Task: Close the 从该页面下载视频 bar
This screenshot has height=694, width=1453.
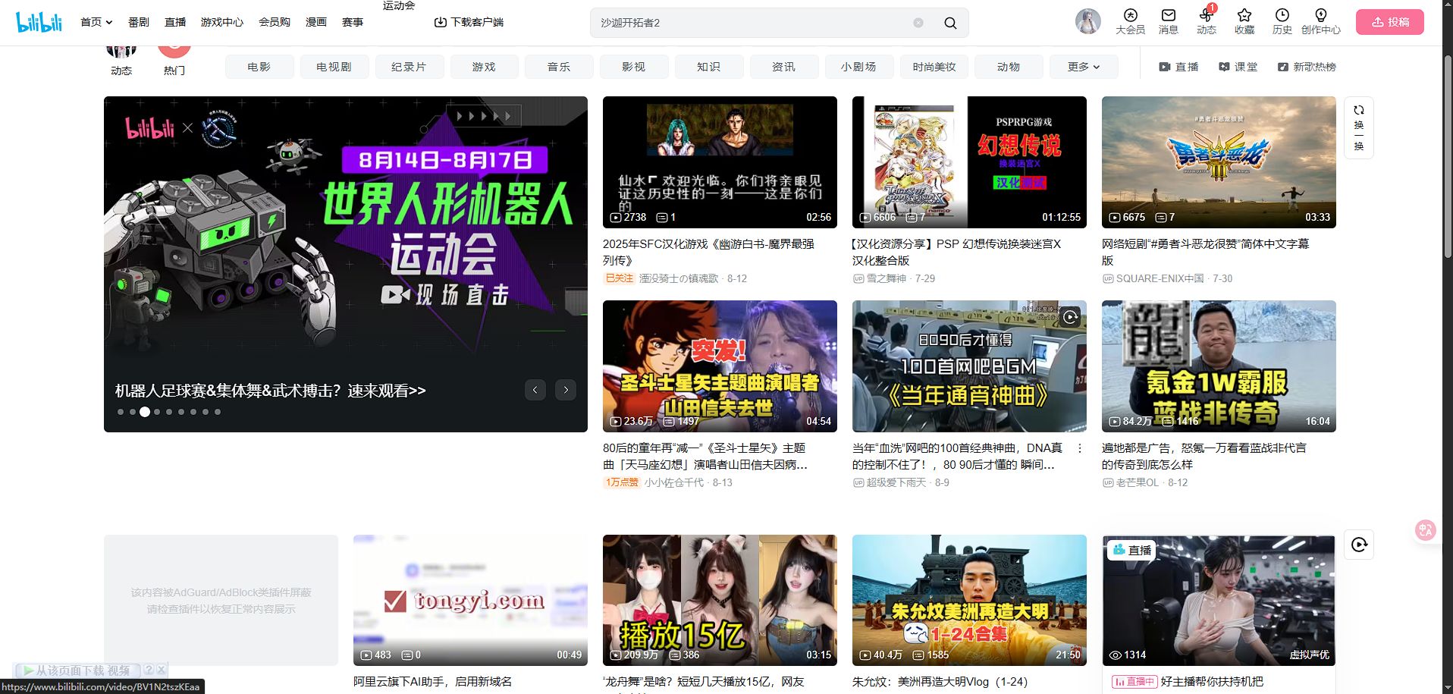Action: click(x=162, y=670)
